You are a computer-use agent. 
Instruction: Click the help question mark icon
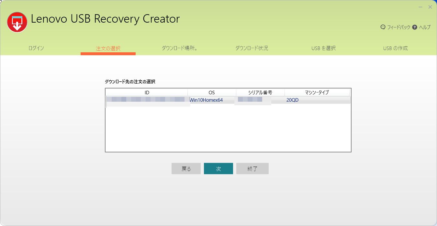click(x=415, y=27)
